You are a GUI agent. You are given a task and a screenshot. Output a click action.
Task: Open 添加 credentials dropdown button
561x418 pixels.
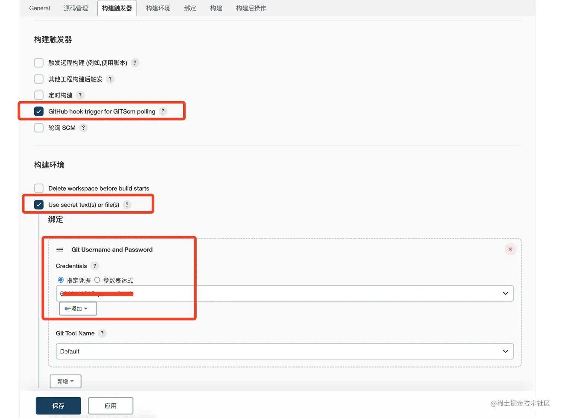tap(78, 309)
